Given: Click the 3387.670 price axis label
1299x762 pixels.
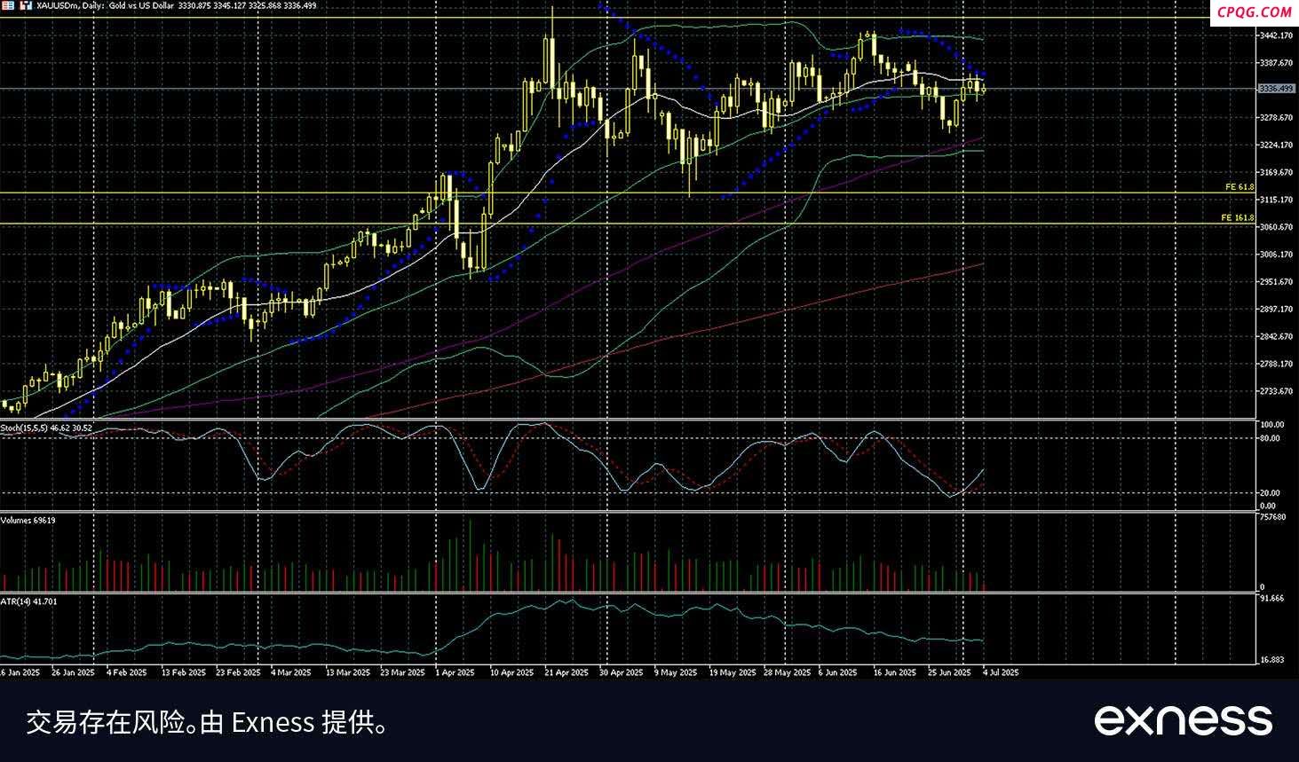Looking at the screenshot, I should click(x=1276, y=63).
